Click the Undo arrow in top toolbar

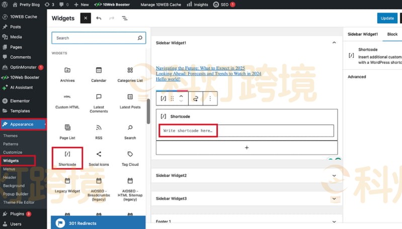[99, 18]
